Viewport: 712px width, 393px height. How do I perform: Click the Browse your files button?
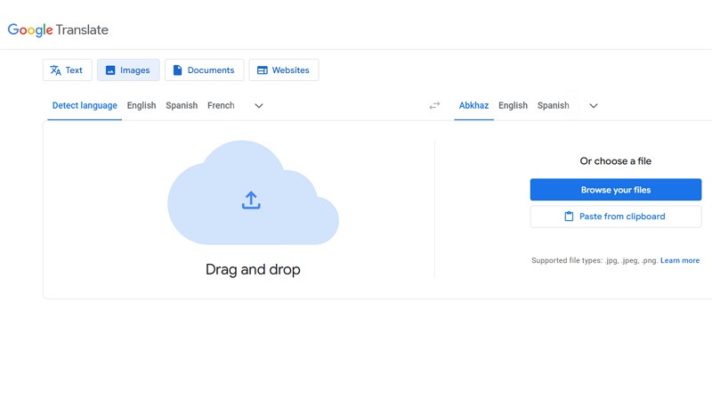click(x=616, y=190)
